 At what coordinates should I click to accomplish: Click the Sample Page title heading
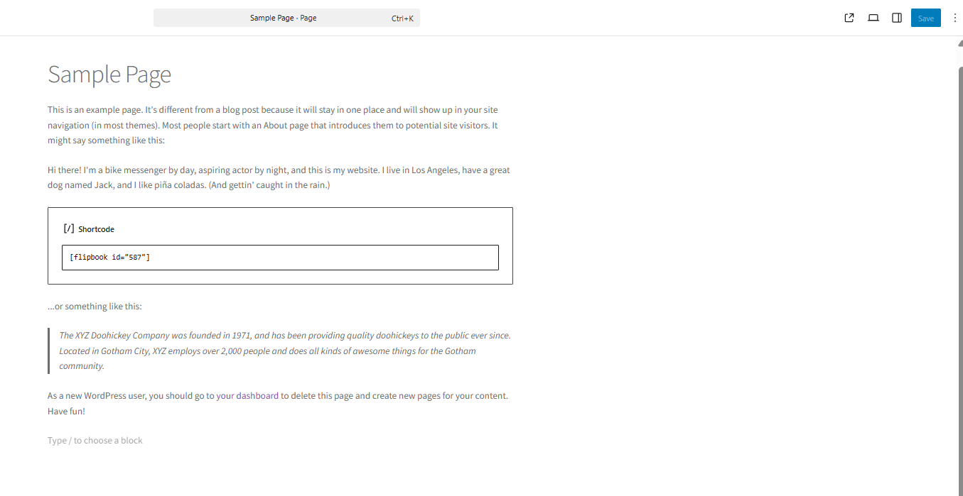point(109,75)
